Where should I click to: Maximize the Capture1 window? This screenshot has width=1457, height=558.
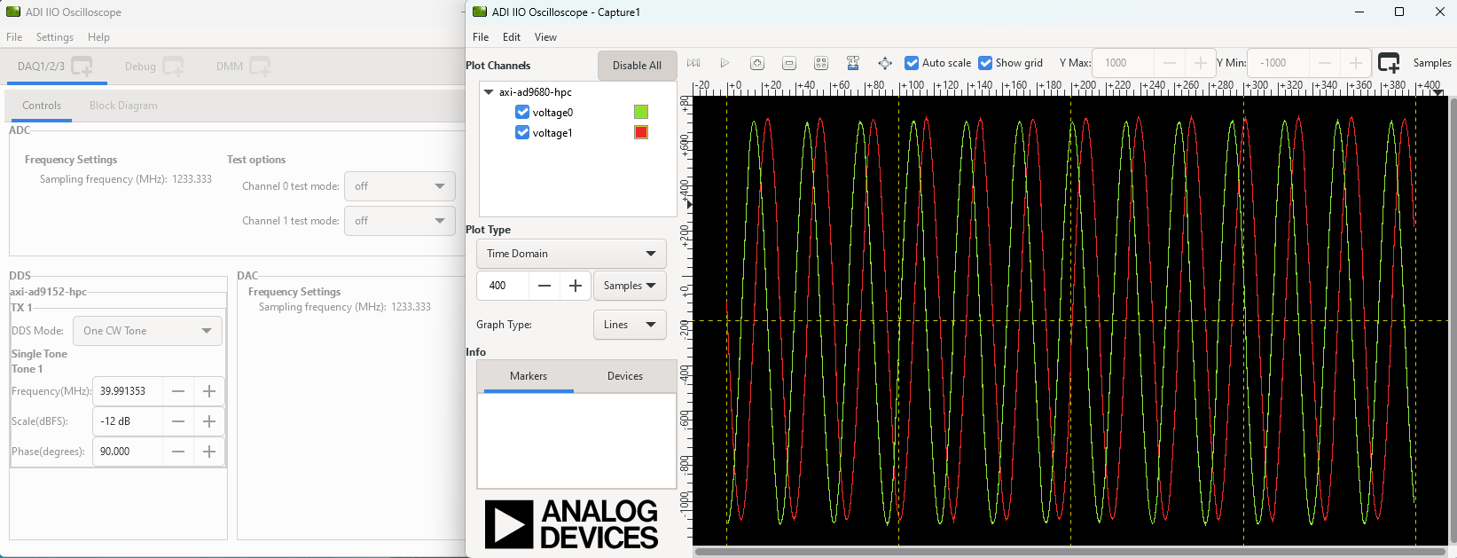(x=1399, y=12)
